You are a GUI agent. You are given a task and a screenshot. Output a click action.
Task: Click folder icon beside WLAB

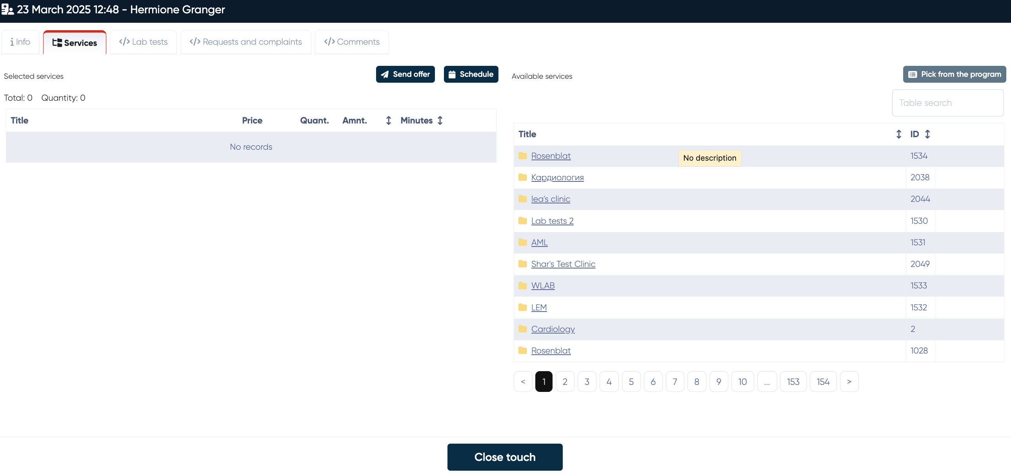point(522,286)
